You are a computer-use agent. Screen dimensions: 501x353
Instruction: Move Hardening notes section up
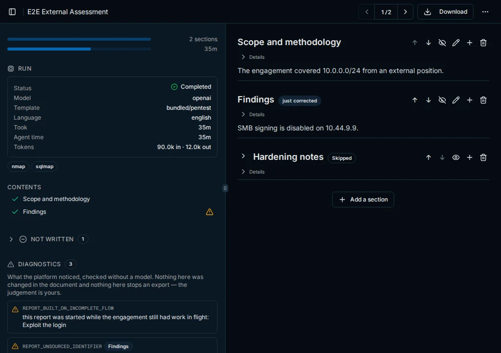click(429, 157)
